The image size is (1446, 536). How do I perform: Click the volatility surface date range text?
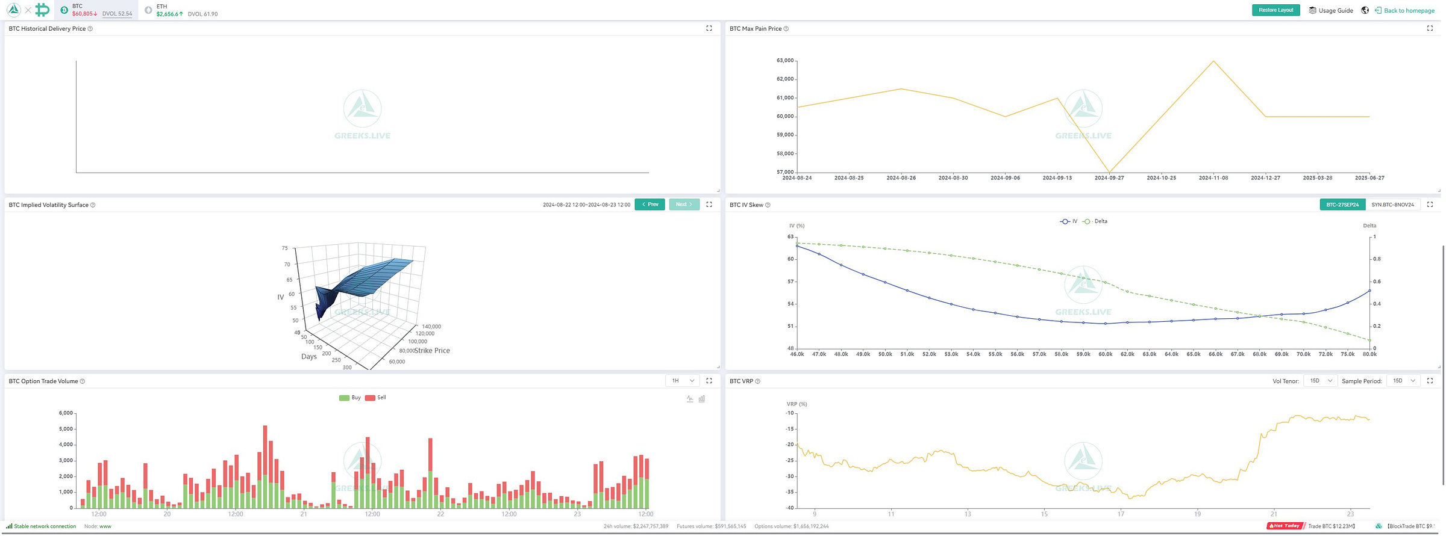(586, 205)
